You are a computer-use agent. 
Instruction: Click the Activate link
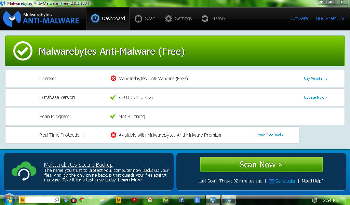tap(299, 18)
